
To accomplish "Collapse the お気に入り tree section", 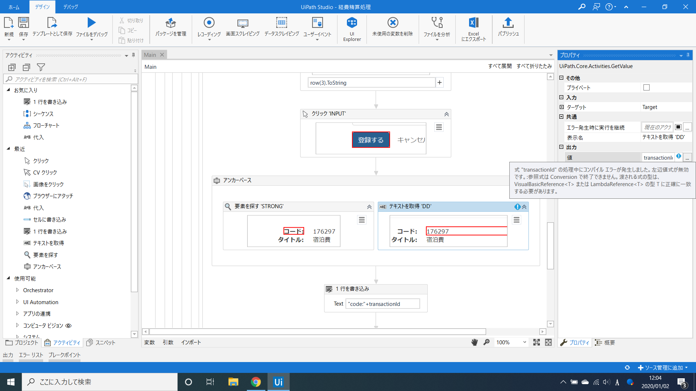I will point(8,90).
